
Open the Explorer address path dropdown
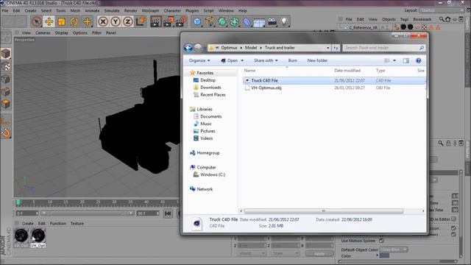pyautogui.click(x=327, y=48)
